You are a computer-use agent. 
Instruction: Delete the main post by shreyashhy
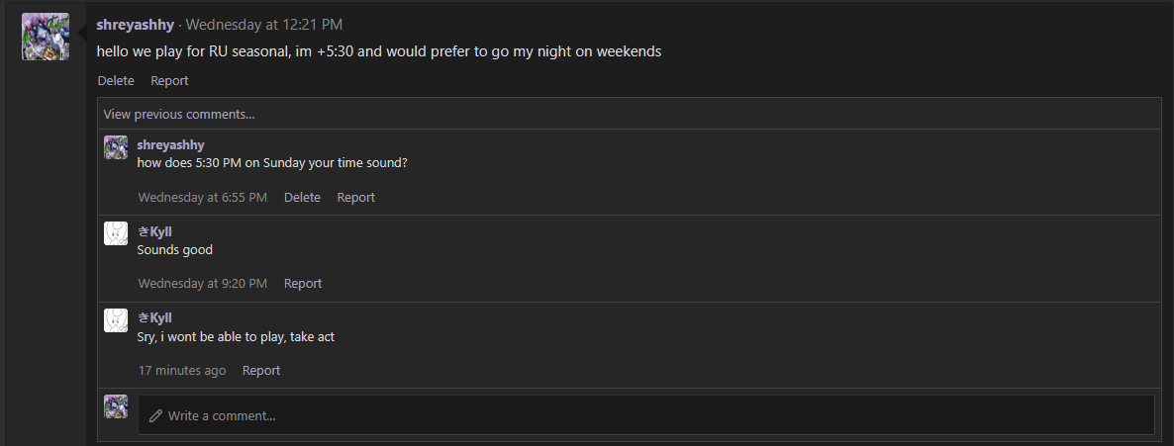click(116, 81)
